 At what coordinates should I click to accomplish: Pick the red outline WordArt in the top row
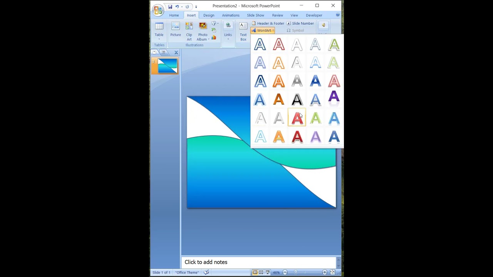(x=278, y=45)
